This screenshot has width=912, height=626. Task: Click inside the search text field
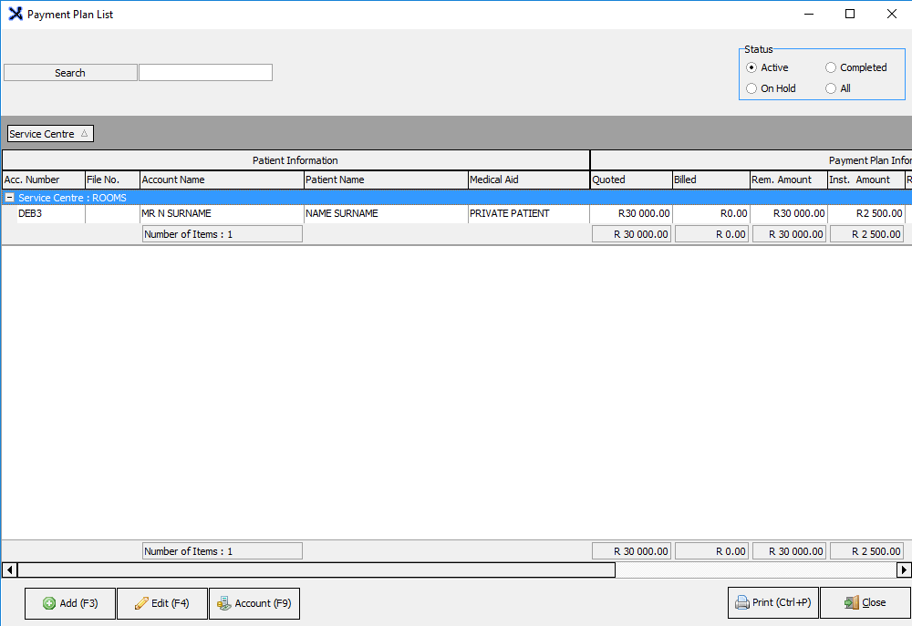205,73
